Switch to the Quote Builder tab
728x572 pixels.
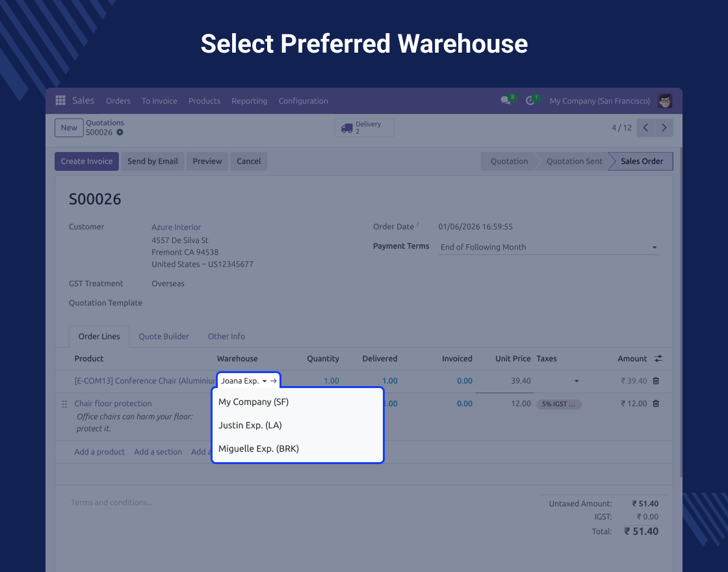pyautogui.click(x=163, y=336)
